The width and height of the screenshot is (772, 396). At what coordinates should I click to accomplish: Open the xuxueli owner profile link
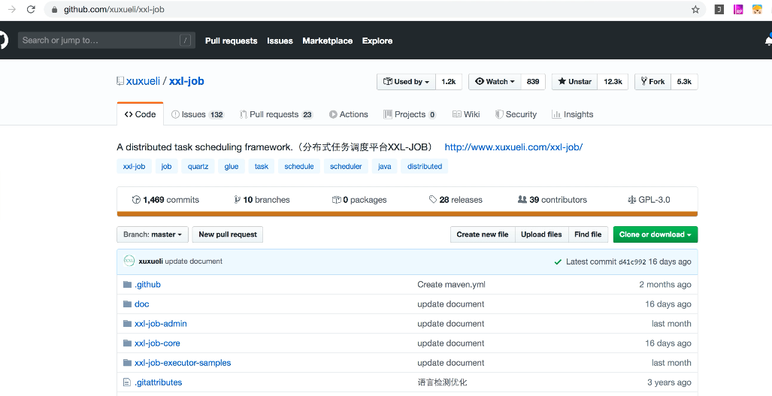(143, 81)
